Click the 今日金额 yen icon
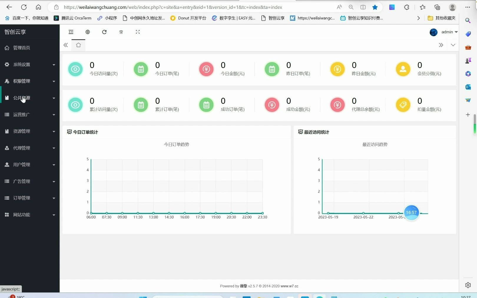 [x=206, y=69]
